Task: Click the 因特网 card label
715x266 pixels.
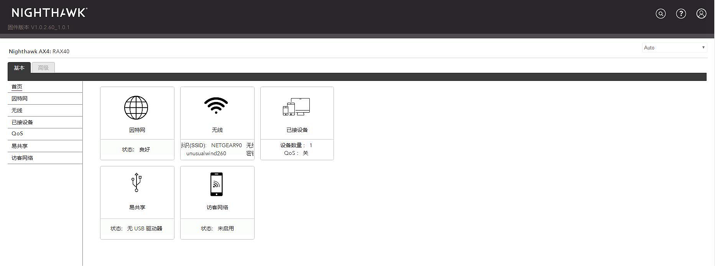Action: (137, 130)
